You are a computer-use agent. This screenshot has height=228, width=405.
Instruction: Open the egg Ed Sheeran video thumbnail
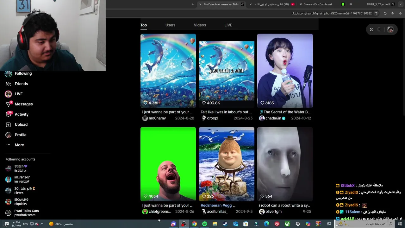227,164
